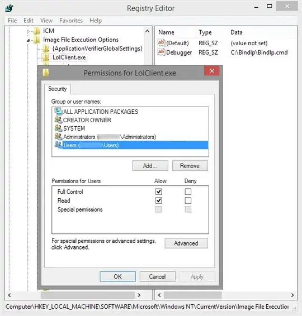Click values pane horizontal scroll right arrow

coord(292,295)
